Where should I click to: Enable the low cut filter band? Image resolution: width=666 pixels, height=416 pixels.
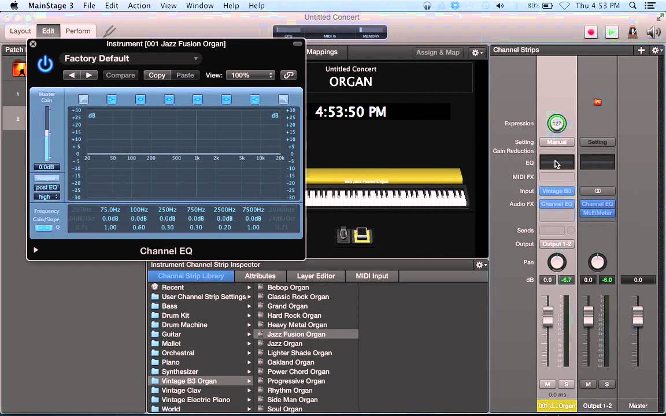tap(83, 99)
